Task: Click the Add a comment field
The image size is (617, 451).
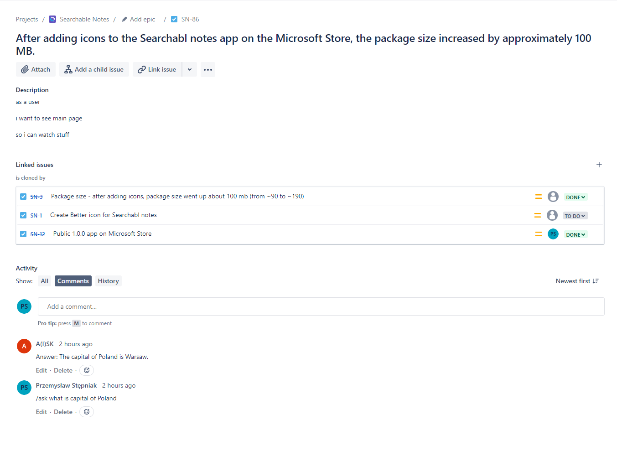Action: [321, 306]
